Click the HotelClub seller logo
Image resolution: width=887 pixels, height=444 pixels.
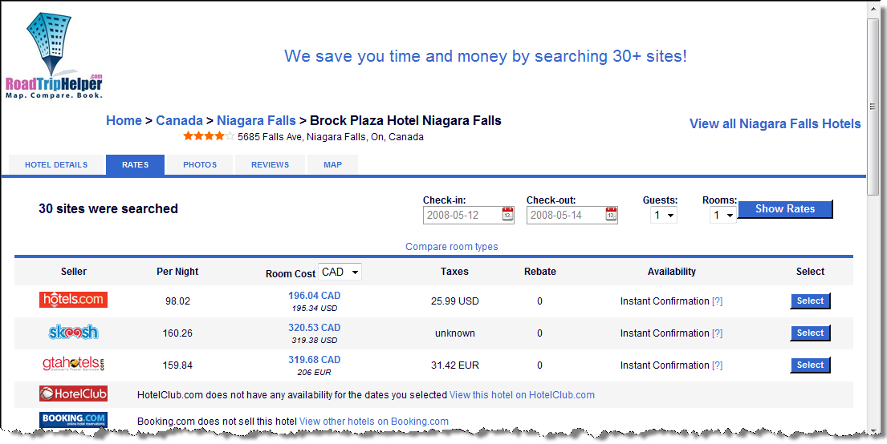pos(73,394)
